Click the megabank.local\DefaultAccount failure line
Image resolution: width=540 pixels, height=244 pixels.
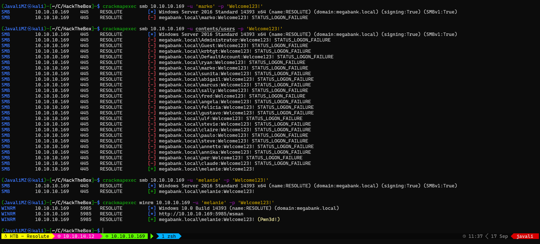click(246, 57)
